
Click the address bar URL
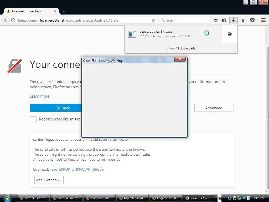pyautogui.click(x=68, y=21)
